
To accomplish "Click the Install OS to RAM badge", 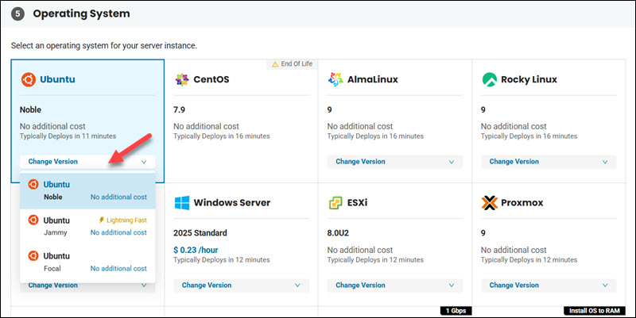I will coord(594,311).
